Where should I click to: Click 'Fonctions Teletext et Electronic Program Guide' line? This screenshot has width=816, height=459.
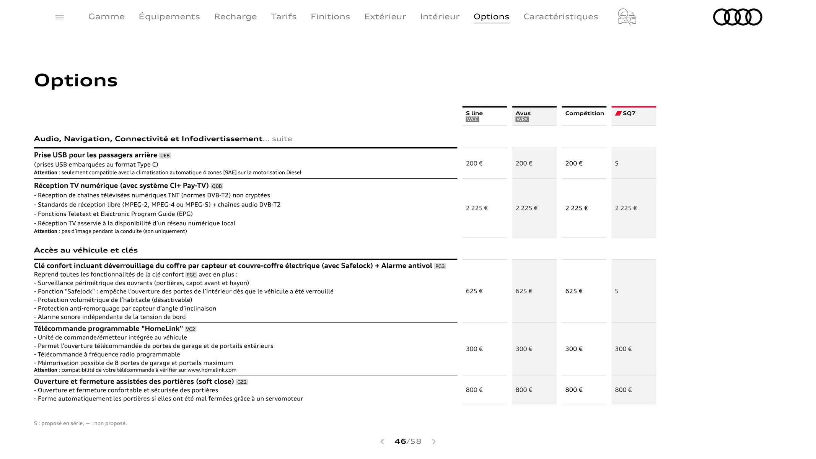[113, 214]
